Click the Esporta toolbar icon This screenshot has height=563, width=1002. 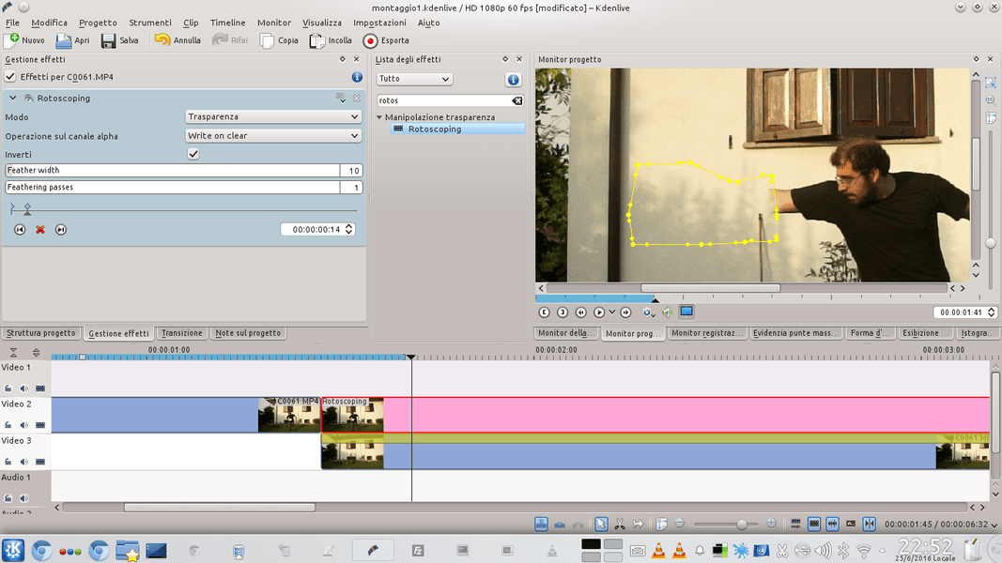(x=386, y=40)
